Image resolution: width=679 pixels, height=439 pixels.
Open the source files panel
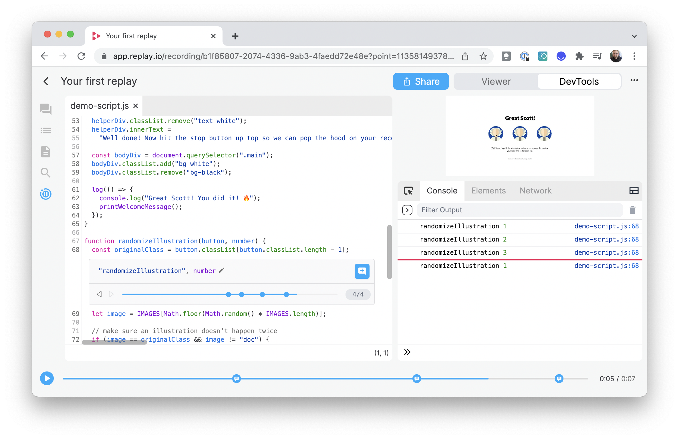[x=46, y=152]
